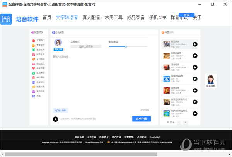This screenshot has height=157, width=232.
Task: Open the 保护大自然宣传语 earth thumbnail
Action: [x=166, y=113]
